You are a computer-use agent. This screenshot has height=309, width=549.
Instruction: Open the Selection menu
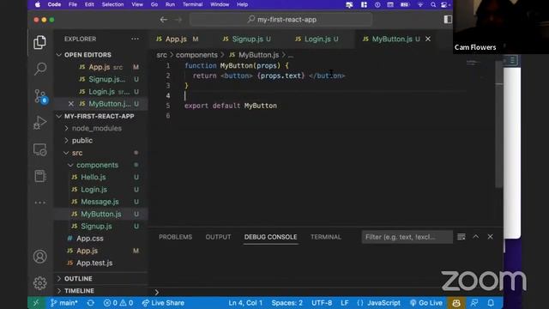[112, 4]
